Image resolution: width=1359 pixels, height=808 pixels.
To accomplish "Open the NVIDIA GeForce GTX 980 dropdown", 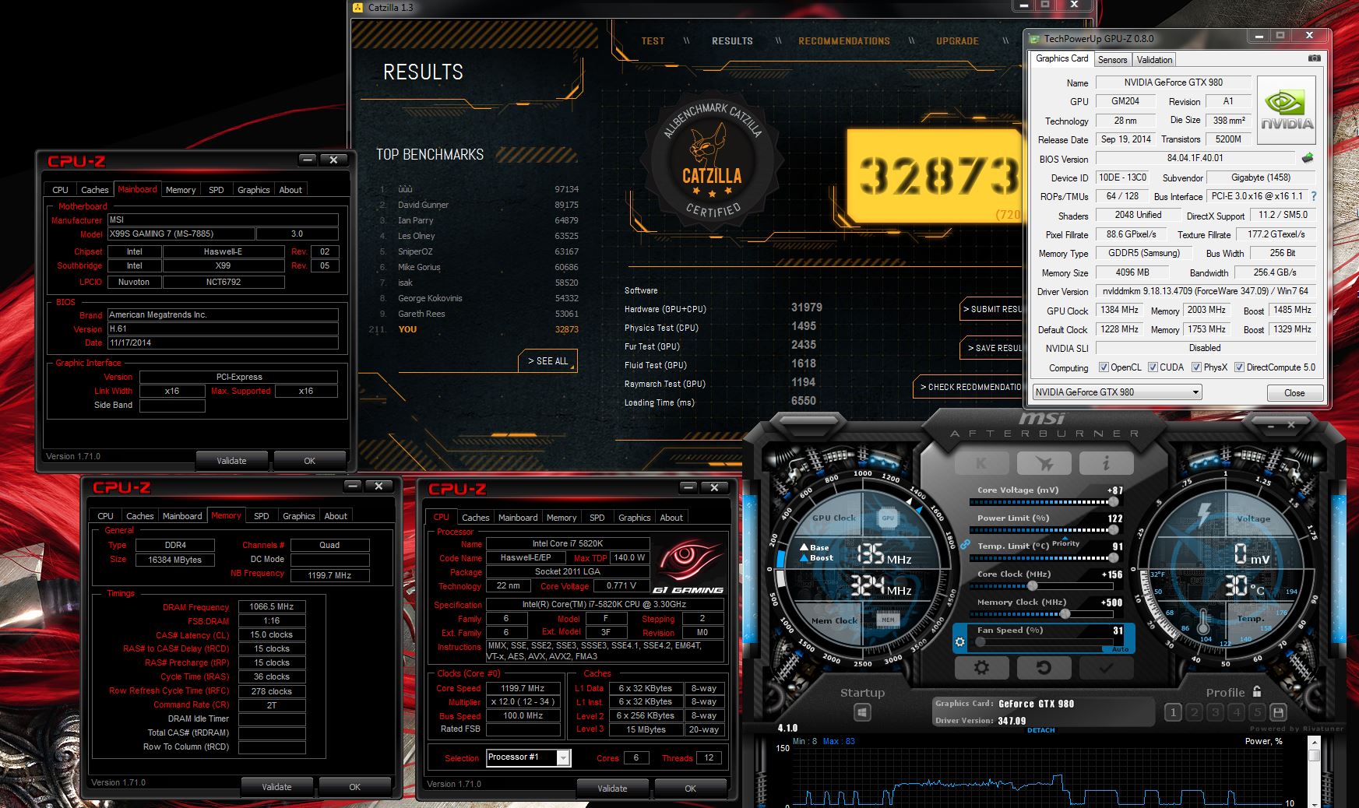I will [1117, 392].
